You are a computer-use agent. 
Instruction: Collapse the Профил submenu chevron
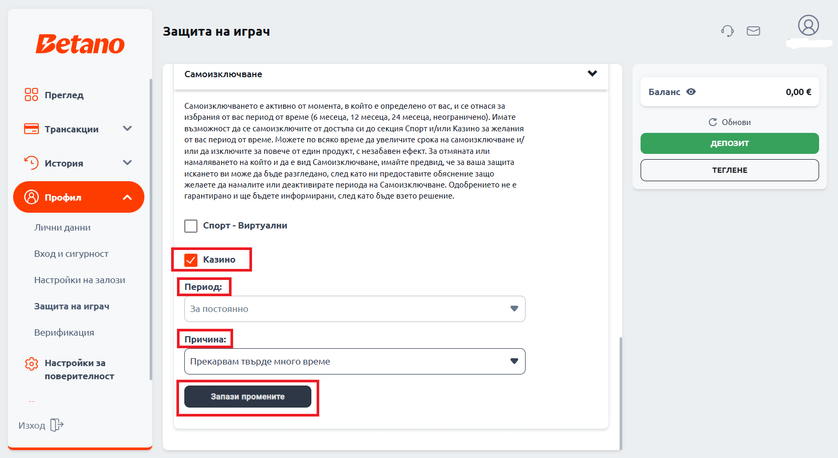pos(127,197)
